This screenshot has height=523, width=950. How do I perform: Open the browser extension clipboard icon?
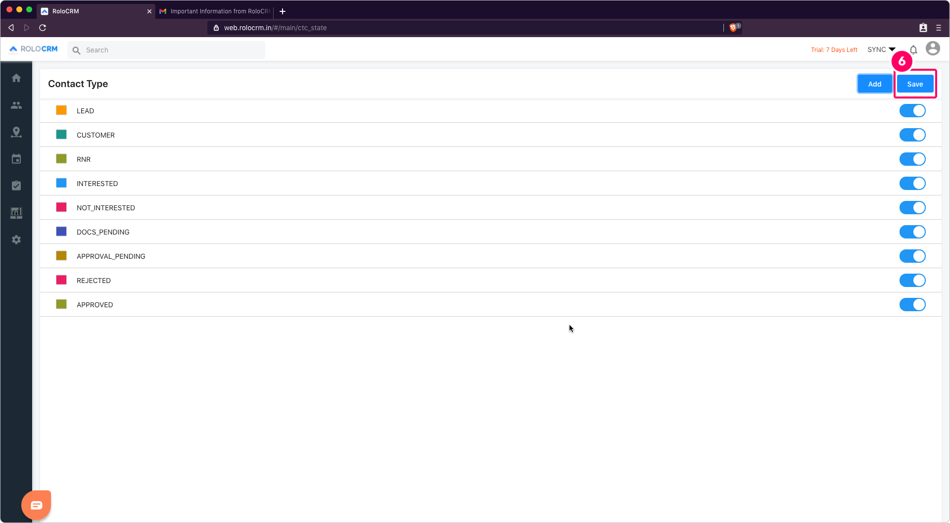(x=923, y=28)
